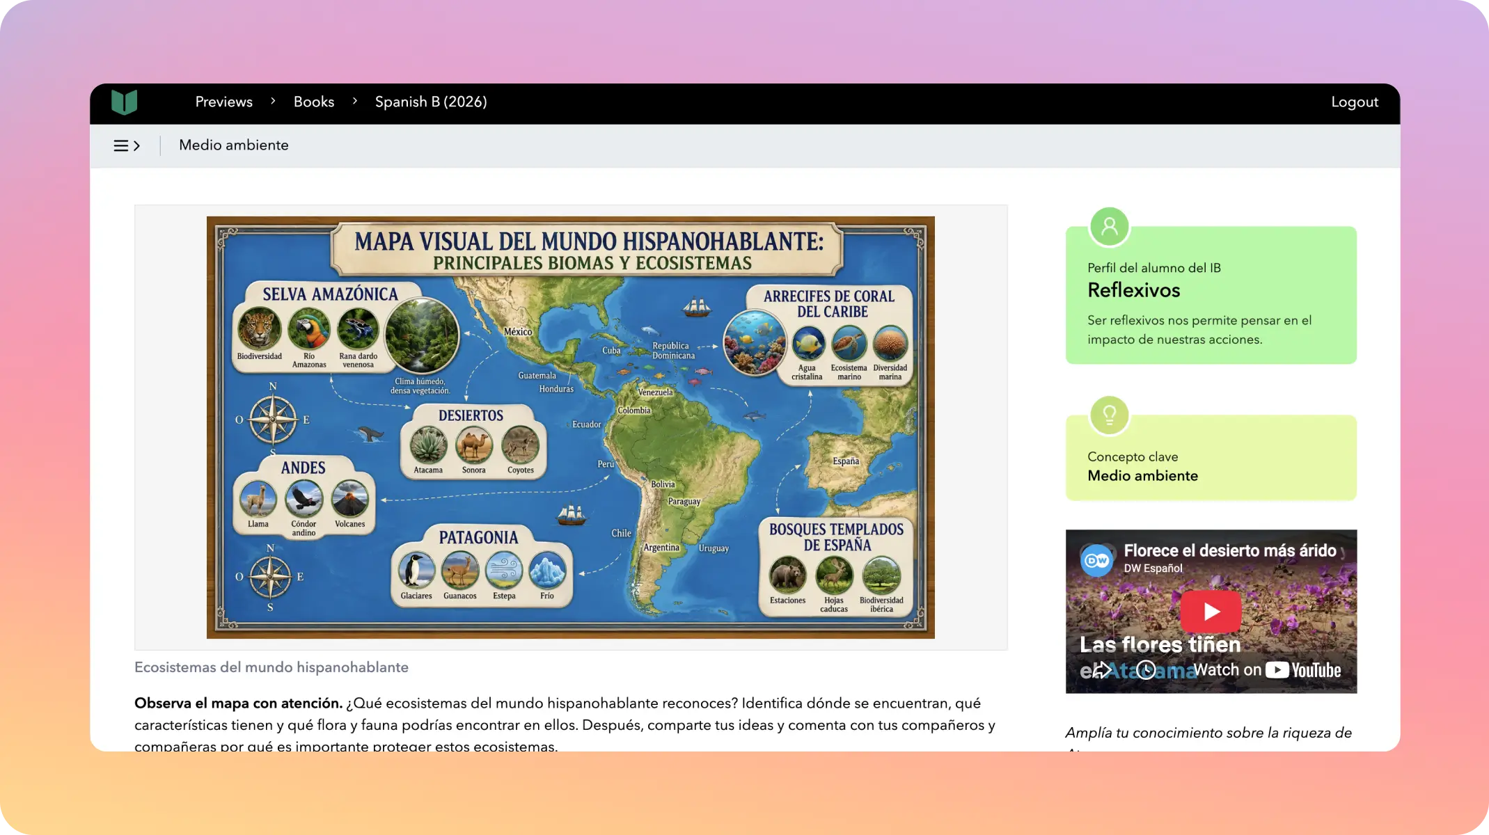Click the Medio ambiente page title

coord(233,145)
